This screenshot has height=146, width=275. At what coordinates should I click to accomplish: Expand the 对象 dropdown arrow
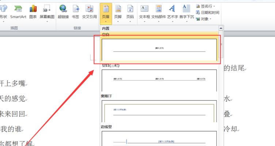(x=210, y=19)
